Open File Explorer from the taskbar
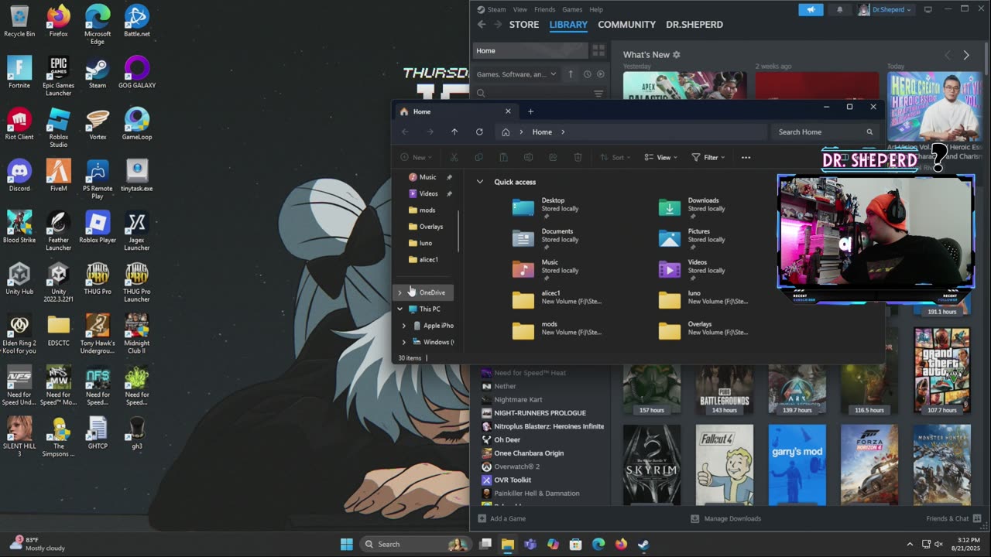Screen dimensions: 991x557 click(508, 544)
